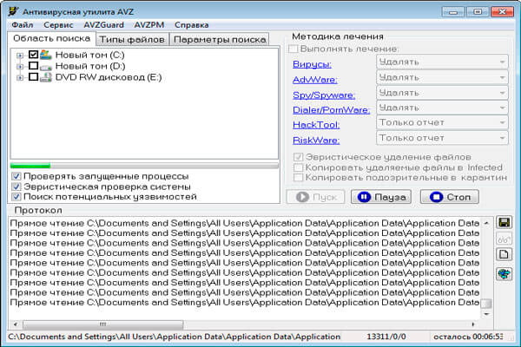The height and width of the screenshot is (347, 521).
Task: Open the HackTool link
Action: click(x=316, y=125)
